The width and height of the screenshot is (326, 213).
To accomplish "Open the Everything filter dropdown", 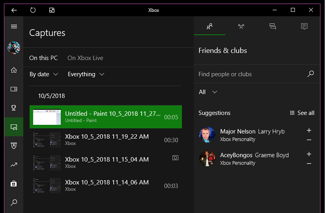I will [86, 74].
